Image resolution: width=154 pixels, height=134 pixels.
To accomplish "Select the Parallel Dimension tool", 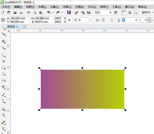I will click(3, 95).
